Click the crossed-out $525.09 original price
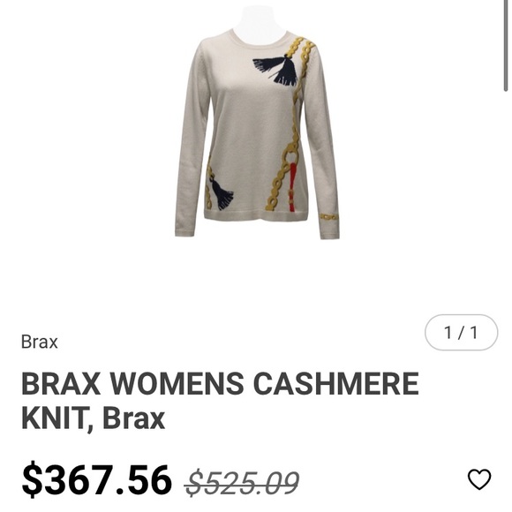Viewport: 512px width, 512px height. [x=242, y=483]
